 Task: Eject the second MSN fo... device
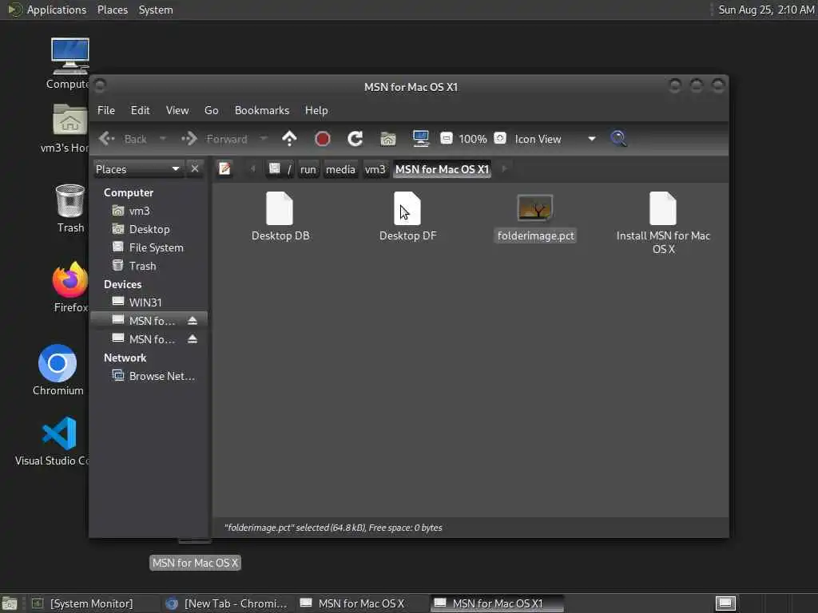click(x=193, y=339)
